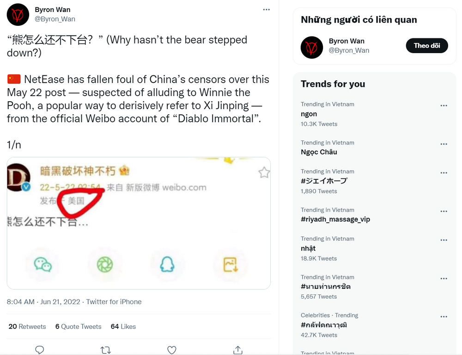Click the tweet timestamp 8:04 AM Jun 21, 2022
462x355 pixels.
[x=43, y=302]
